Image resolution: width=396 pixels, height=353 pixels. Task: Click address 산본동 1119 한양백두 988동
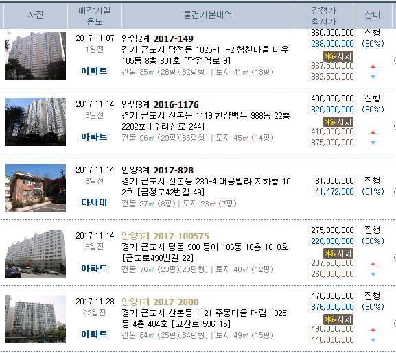tap(206, 121)
